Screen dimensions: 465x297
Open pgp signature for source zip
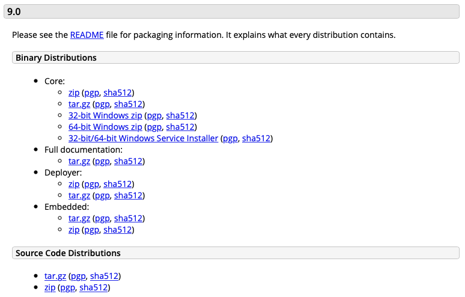[68, 287]
